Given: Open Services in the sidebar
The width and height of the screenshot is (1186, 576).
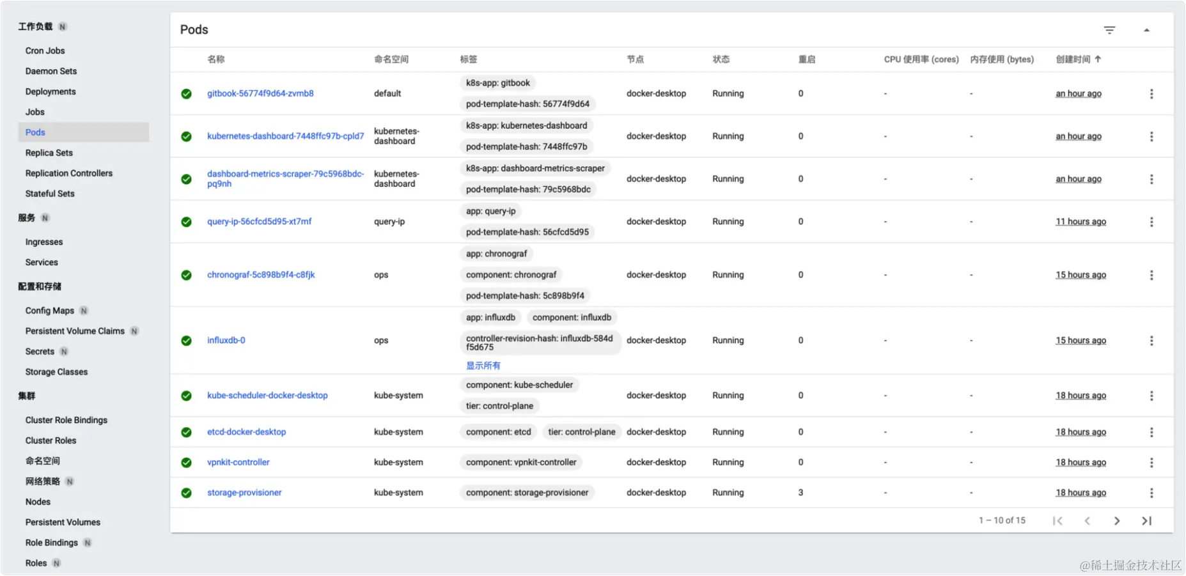Looking at the screenshot, I should coord(42,262).
